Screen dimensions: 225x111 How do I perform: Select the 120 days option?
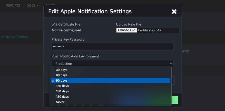[x=111, y=86]
